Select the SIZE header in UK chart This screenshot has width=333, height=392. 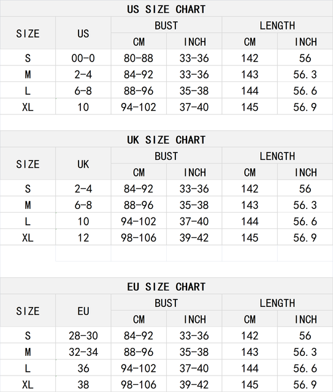click(28, 164)
